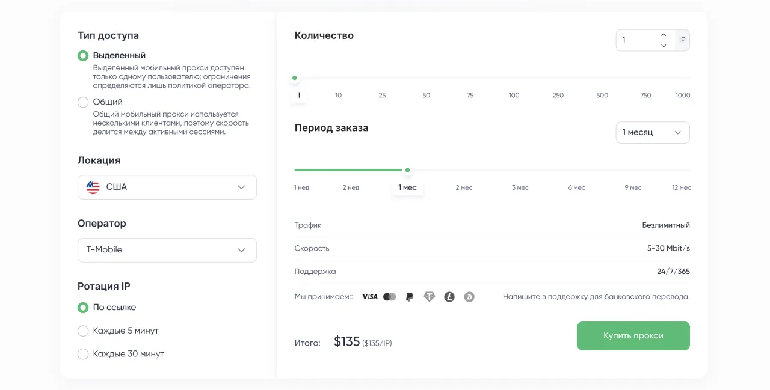Open the T-Mobile operator dropdown

pos(167,250)
